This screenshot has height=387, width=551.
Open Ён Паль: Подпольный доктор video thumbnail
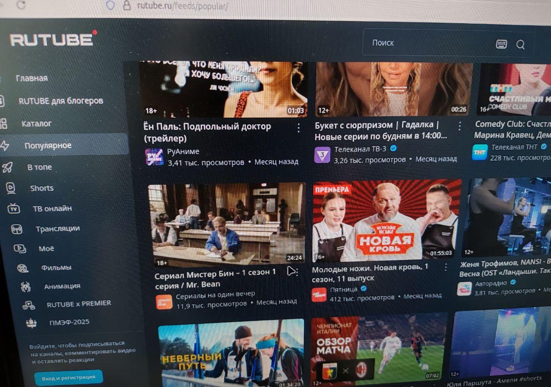click(223, 89)
